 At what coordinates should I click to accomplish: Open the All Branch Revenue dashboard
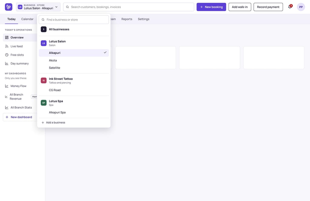(x=20, y=97)
